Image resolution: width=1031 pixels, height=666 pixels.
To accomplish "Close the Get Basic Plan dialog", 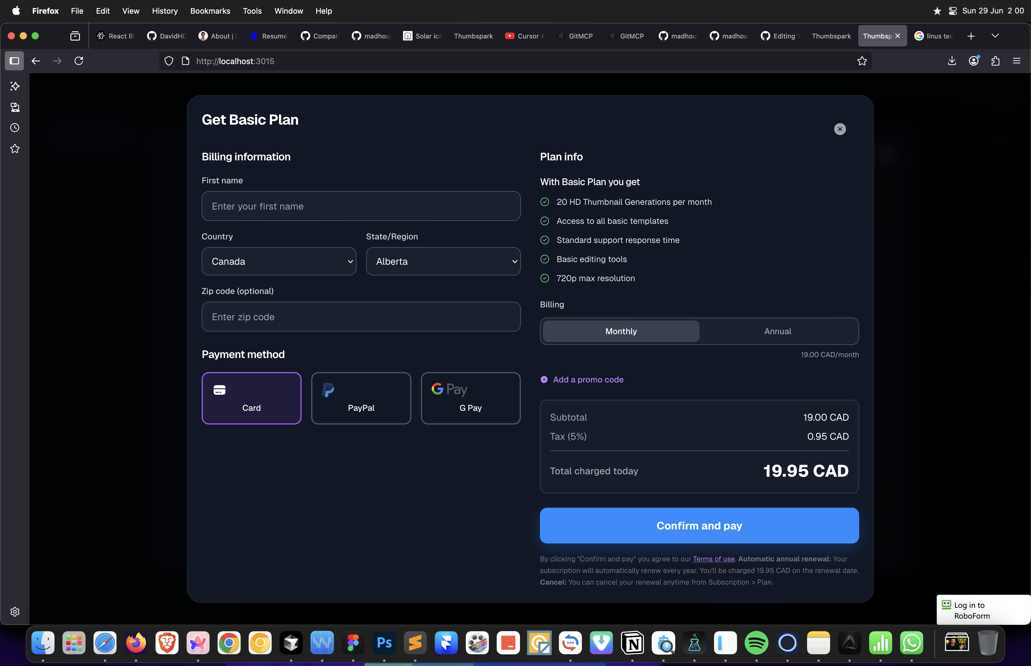I will pyautogui.click(x=839, y=129).
